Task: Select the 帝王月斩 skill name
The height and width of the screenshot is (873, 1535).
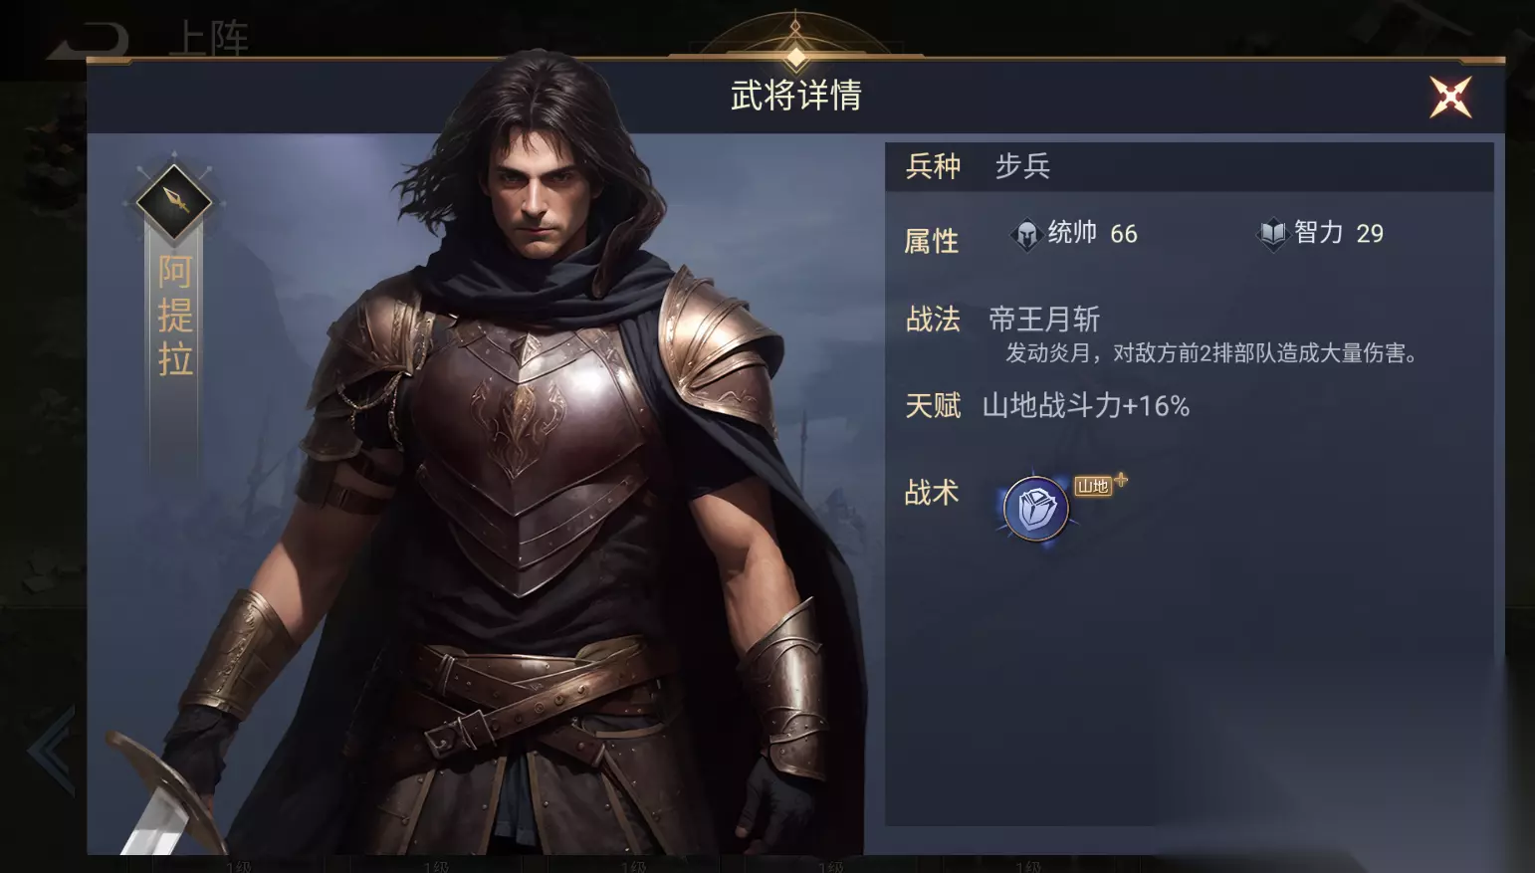Action: tap(1044, 320)
